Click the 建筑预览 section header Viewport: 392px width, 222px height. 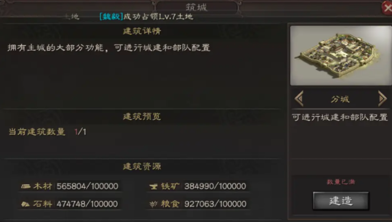(142, 117)
